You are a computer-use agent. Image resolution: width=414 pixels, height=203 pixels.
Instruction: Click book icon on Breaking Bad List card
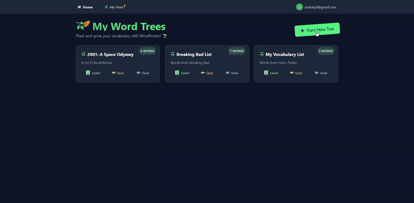tap(177, 73)
